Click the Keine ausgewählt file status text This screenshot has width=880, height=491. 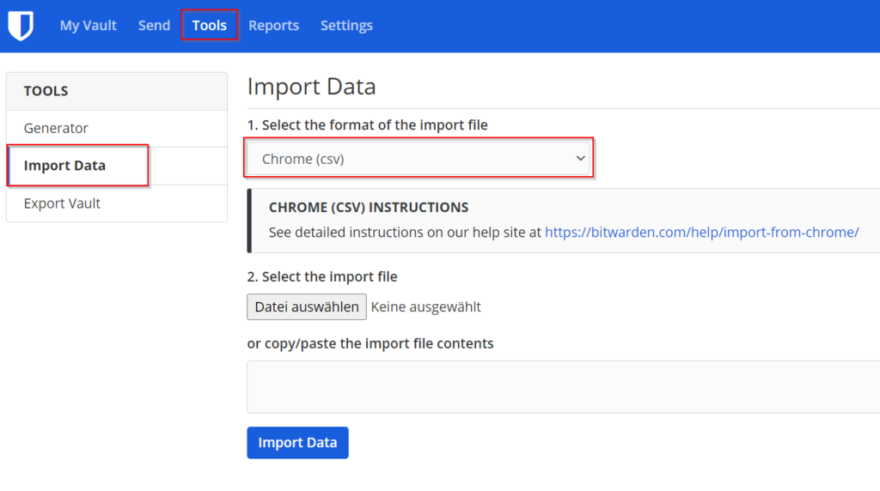(426, 306)
